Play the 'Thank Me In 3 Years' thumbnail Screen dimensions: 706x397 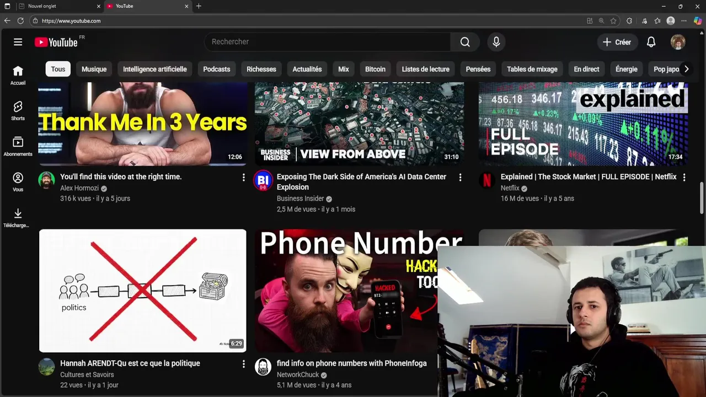142,124
